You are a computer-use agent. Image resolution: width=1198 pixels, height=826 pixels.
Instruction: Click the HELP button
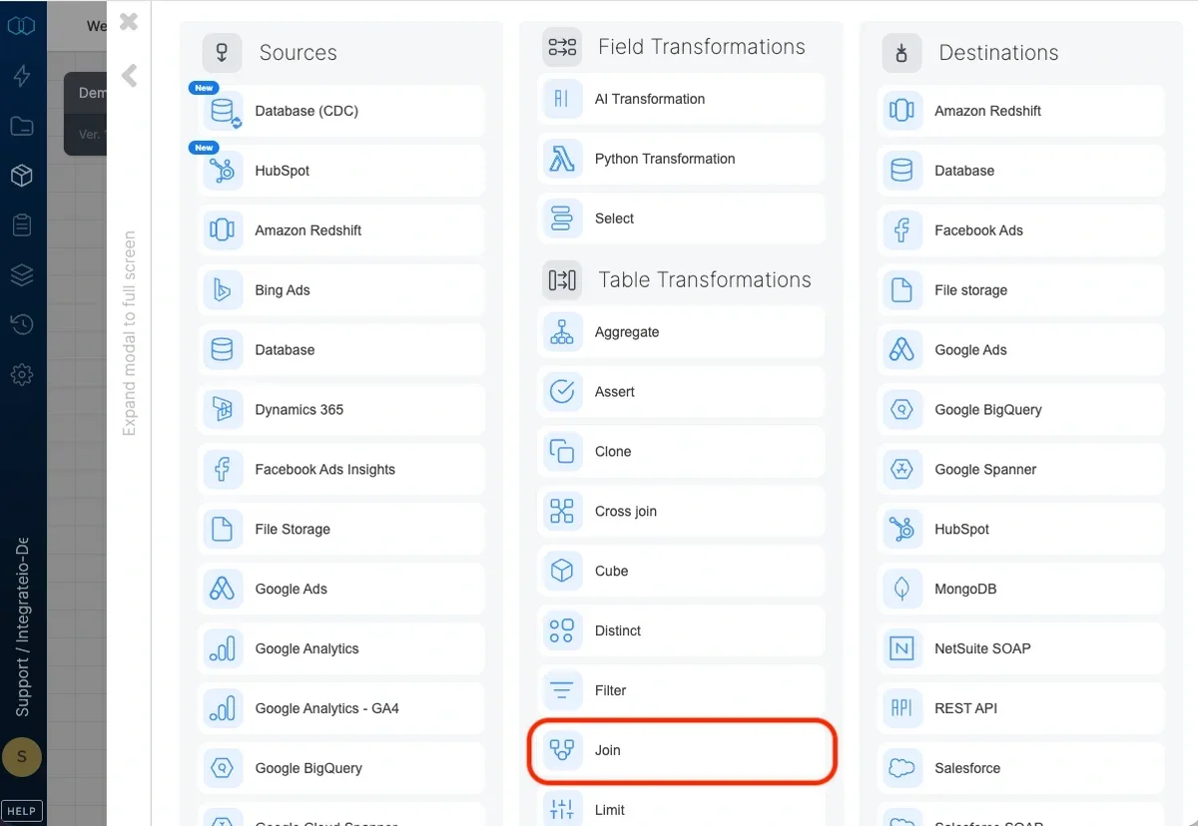(x=22, y=811)
